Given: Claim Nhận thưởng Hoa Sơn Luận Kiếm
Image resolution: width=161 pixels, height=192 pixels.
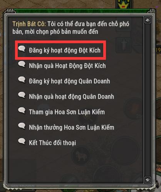Looking at the screenshot, I should click(72, 127).
